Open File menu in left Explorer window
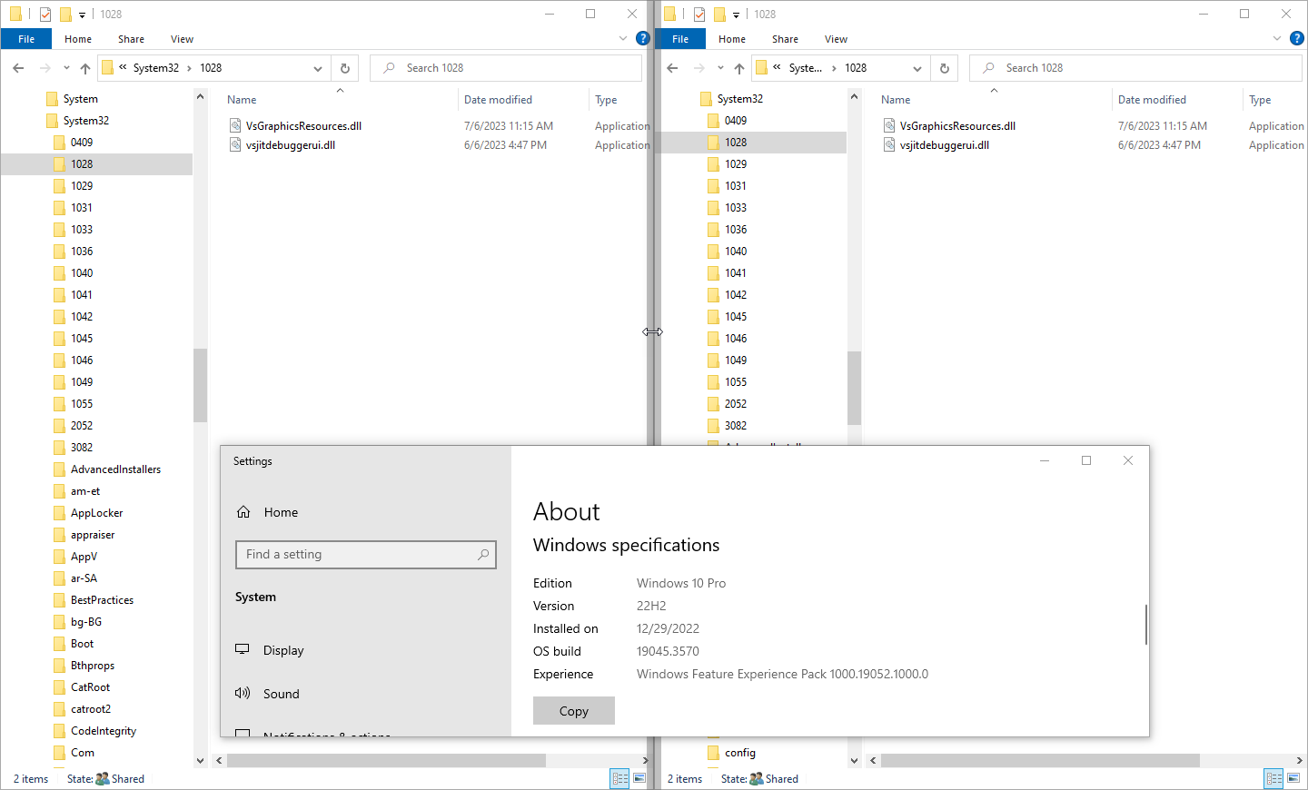Screen dimensions: 1308x790 [x=26, y=39]
